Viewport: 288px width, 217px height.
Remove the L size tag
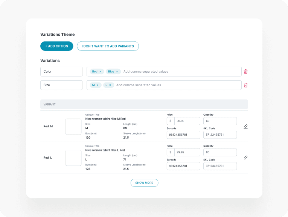click(110, 85)
